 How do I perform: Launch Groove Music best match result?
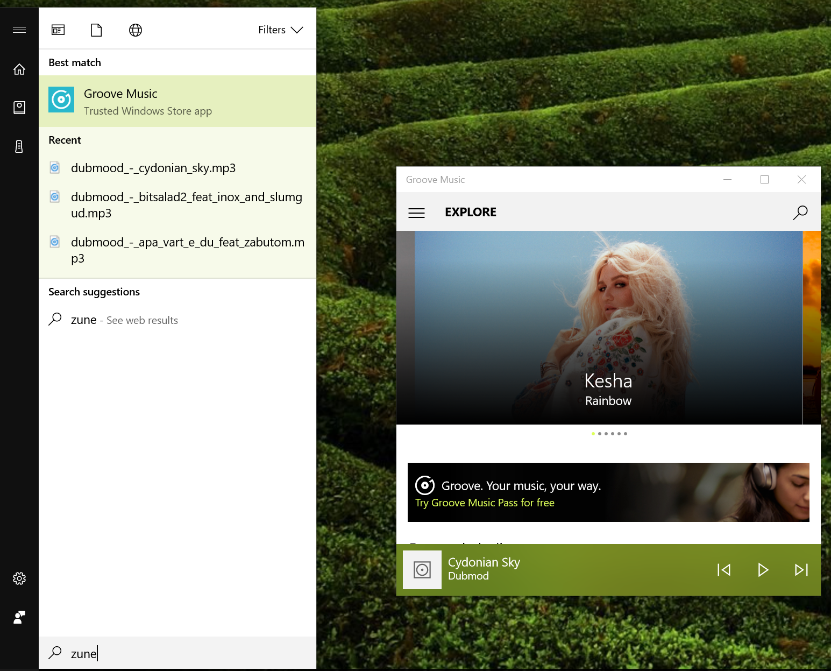pyautogui.click(x=177, y=101)
